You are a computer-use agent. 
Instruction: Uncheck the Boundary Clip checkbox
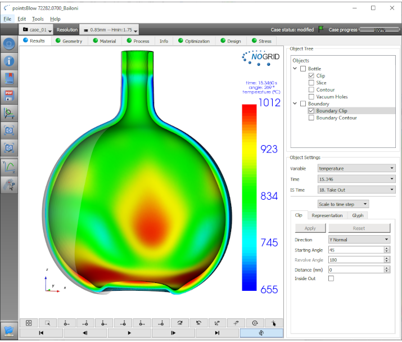click(311, 111)
